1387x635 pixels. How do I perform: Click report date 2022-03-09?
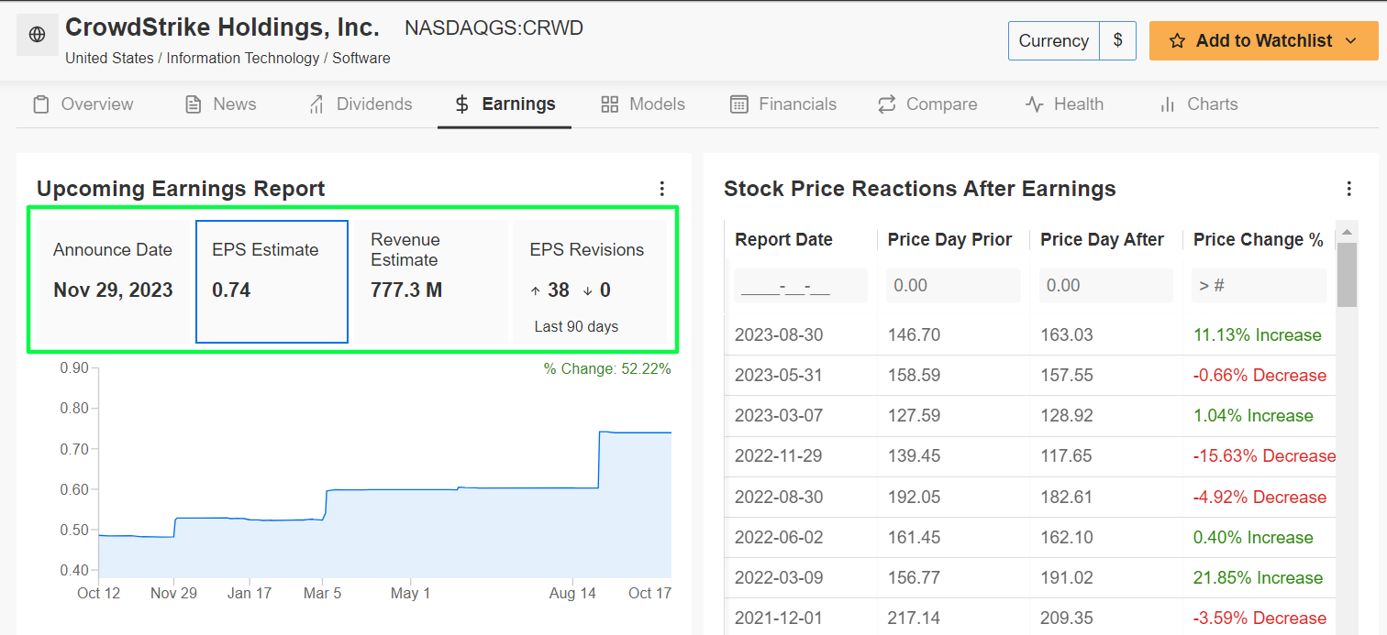coord(779,578)
